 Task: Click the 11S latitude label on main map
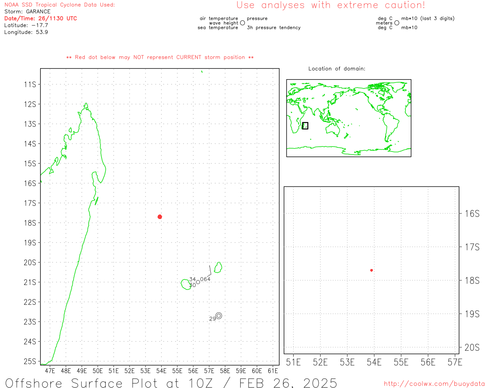[30, 84]
